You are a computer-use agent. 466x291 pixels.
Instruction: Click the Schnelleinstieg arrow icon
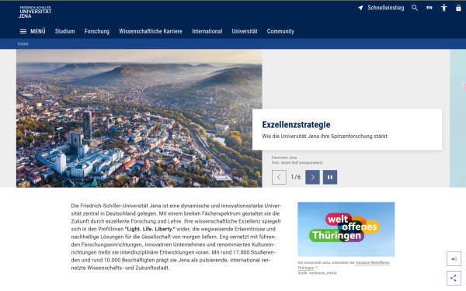click(x=360, y=8)
